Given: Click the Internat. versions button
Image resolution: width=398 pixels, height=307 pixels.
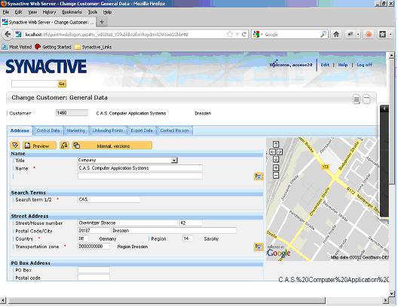Looking at the screenshot, I should [112, 146].
